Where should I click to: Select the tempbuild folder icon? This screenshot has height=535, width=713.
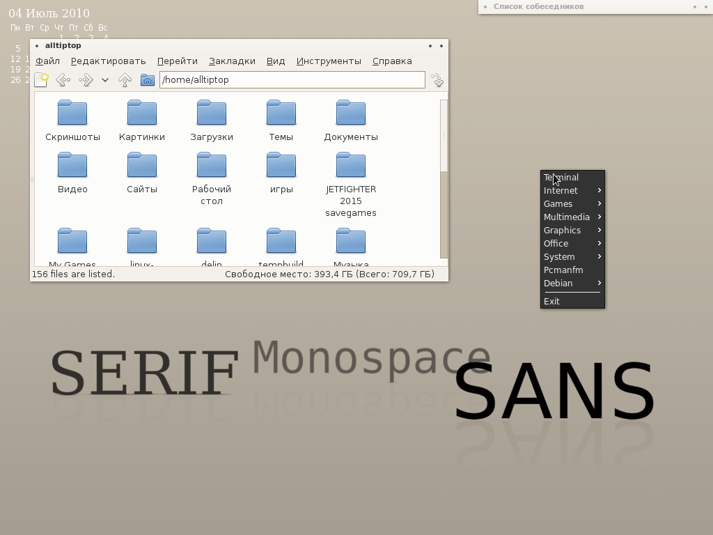[281, 240]
